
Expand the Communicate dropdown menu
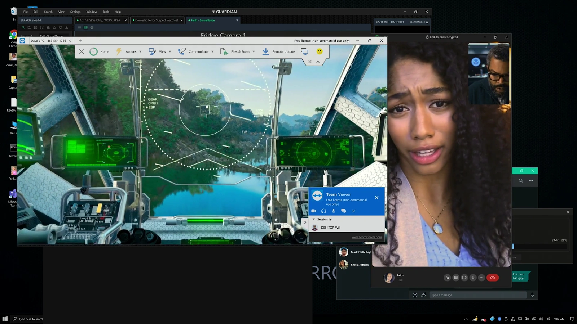tap(196, 51)
